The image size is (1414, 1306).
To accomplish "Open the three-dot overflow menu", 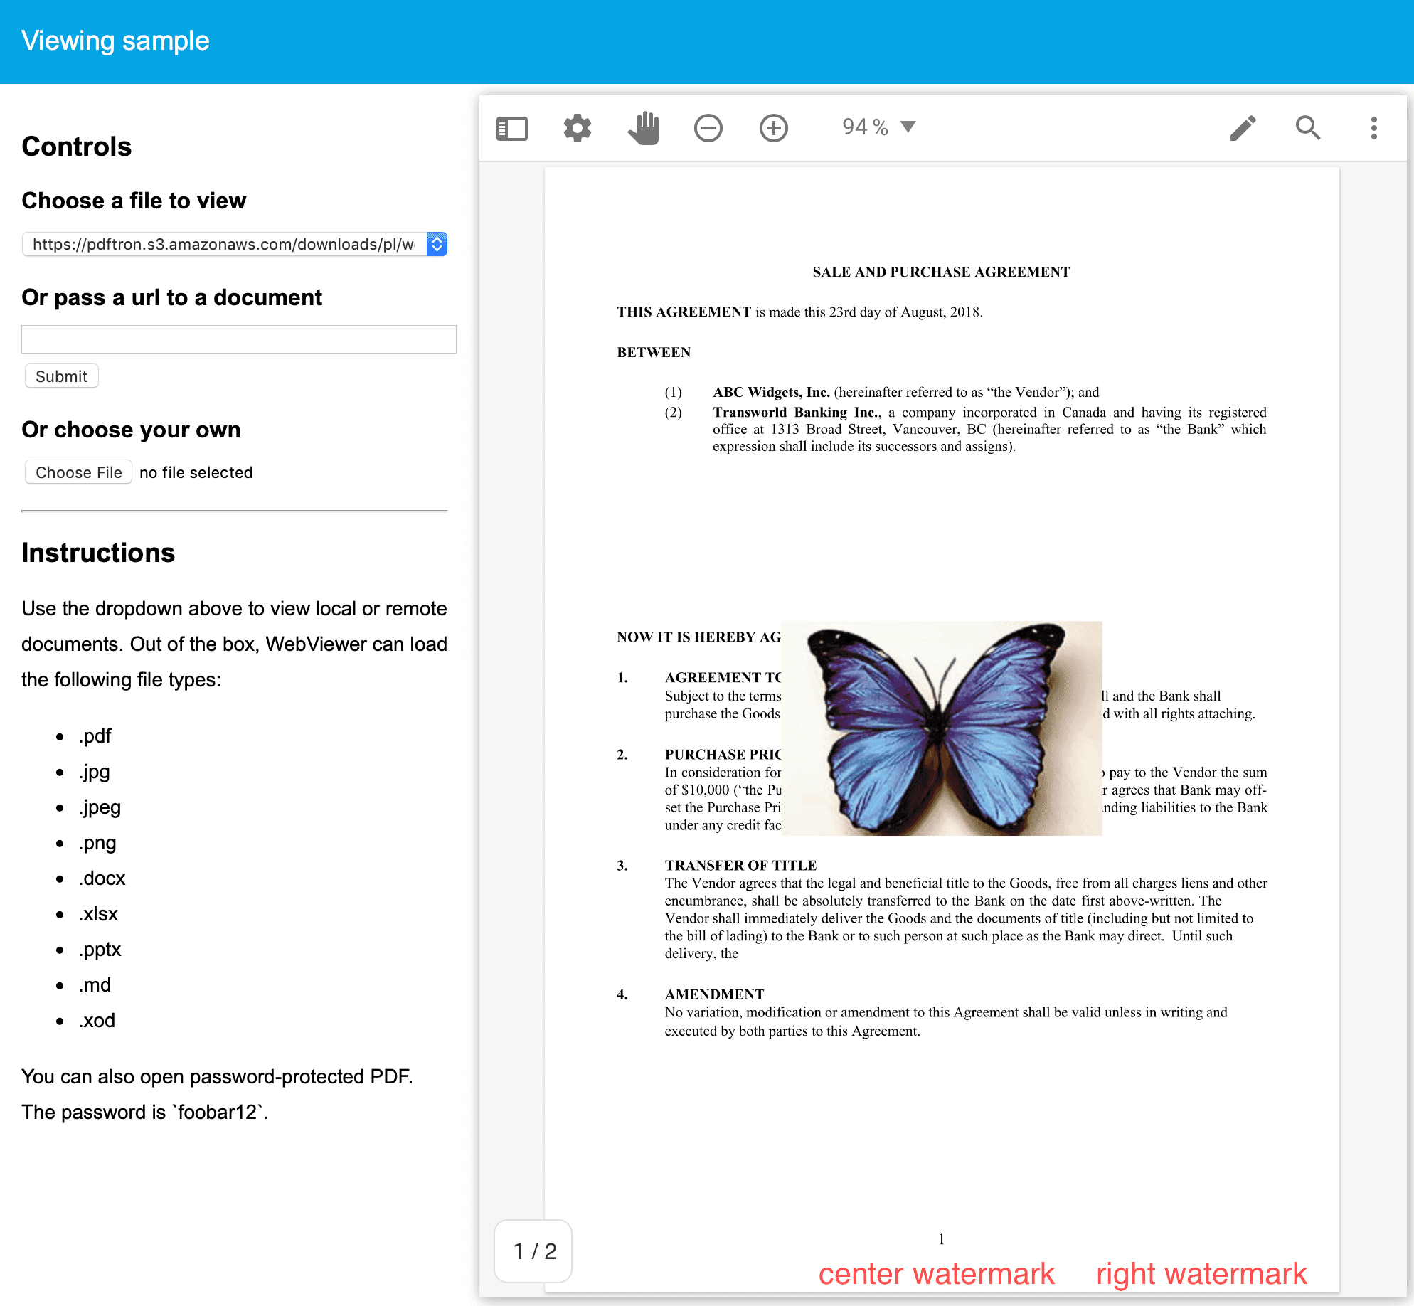I will pos(1373,129).
